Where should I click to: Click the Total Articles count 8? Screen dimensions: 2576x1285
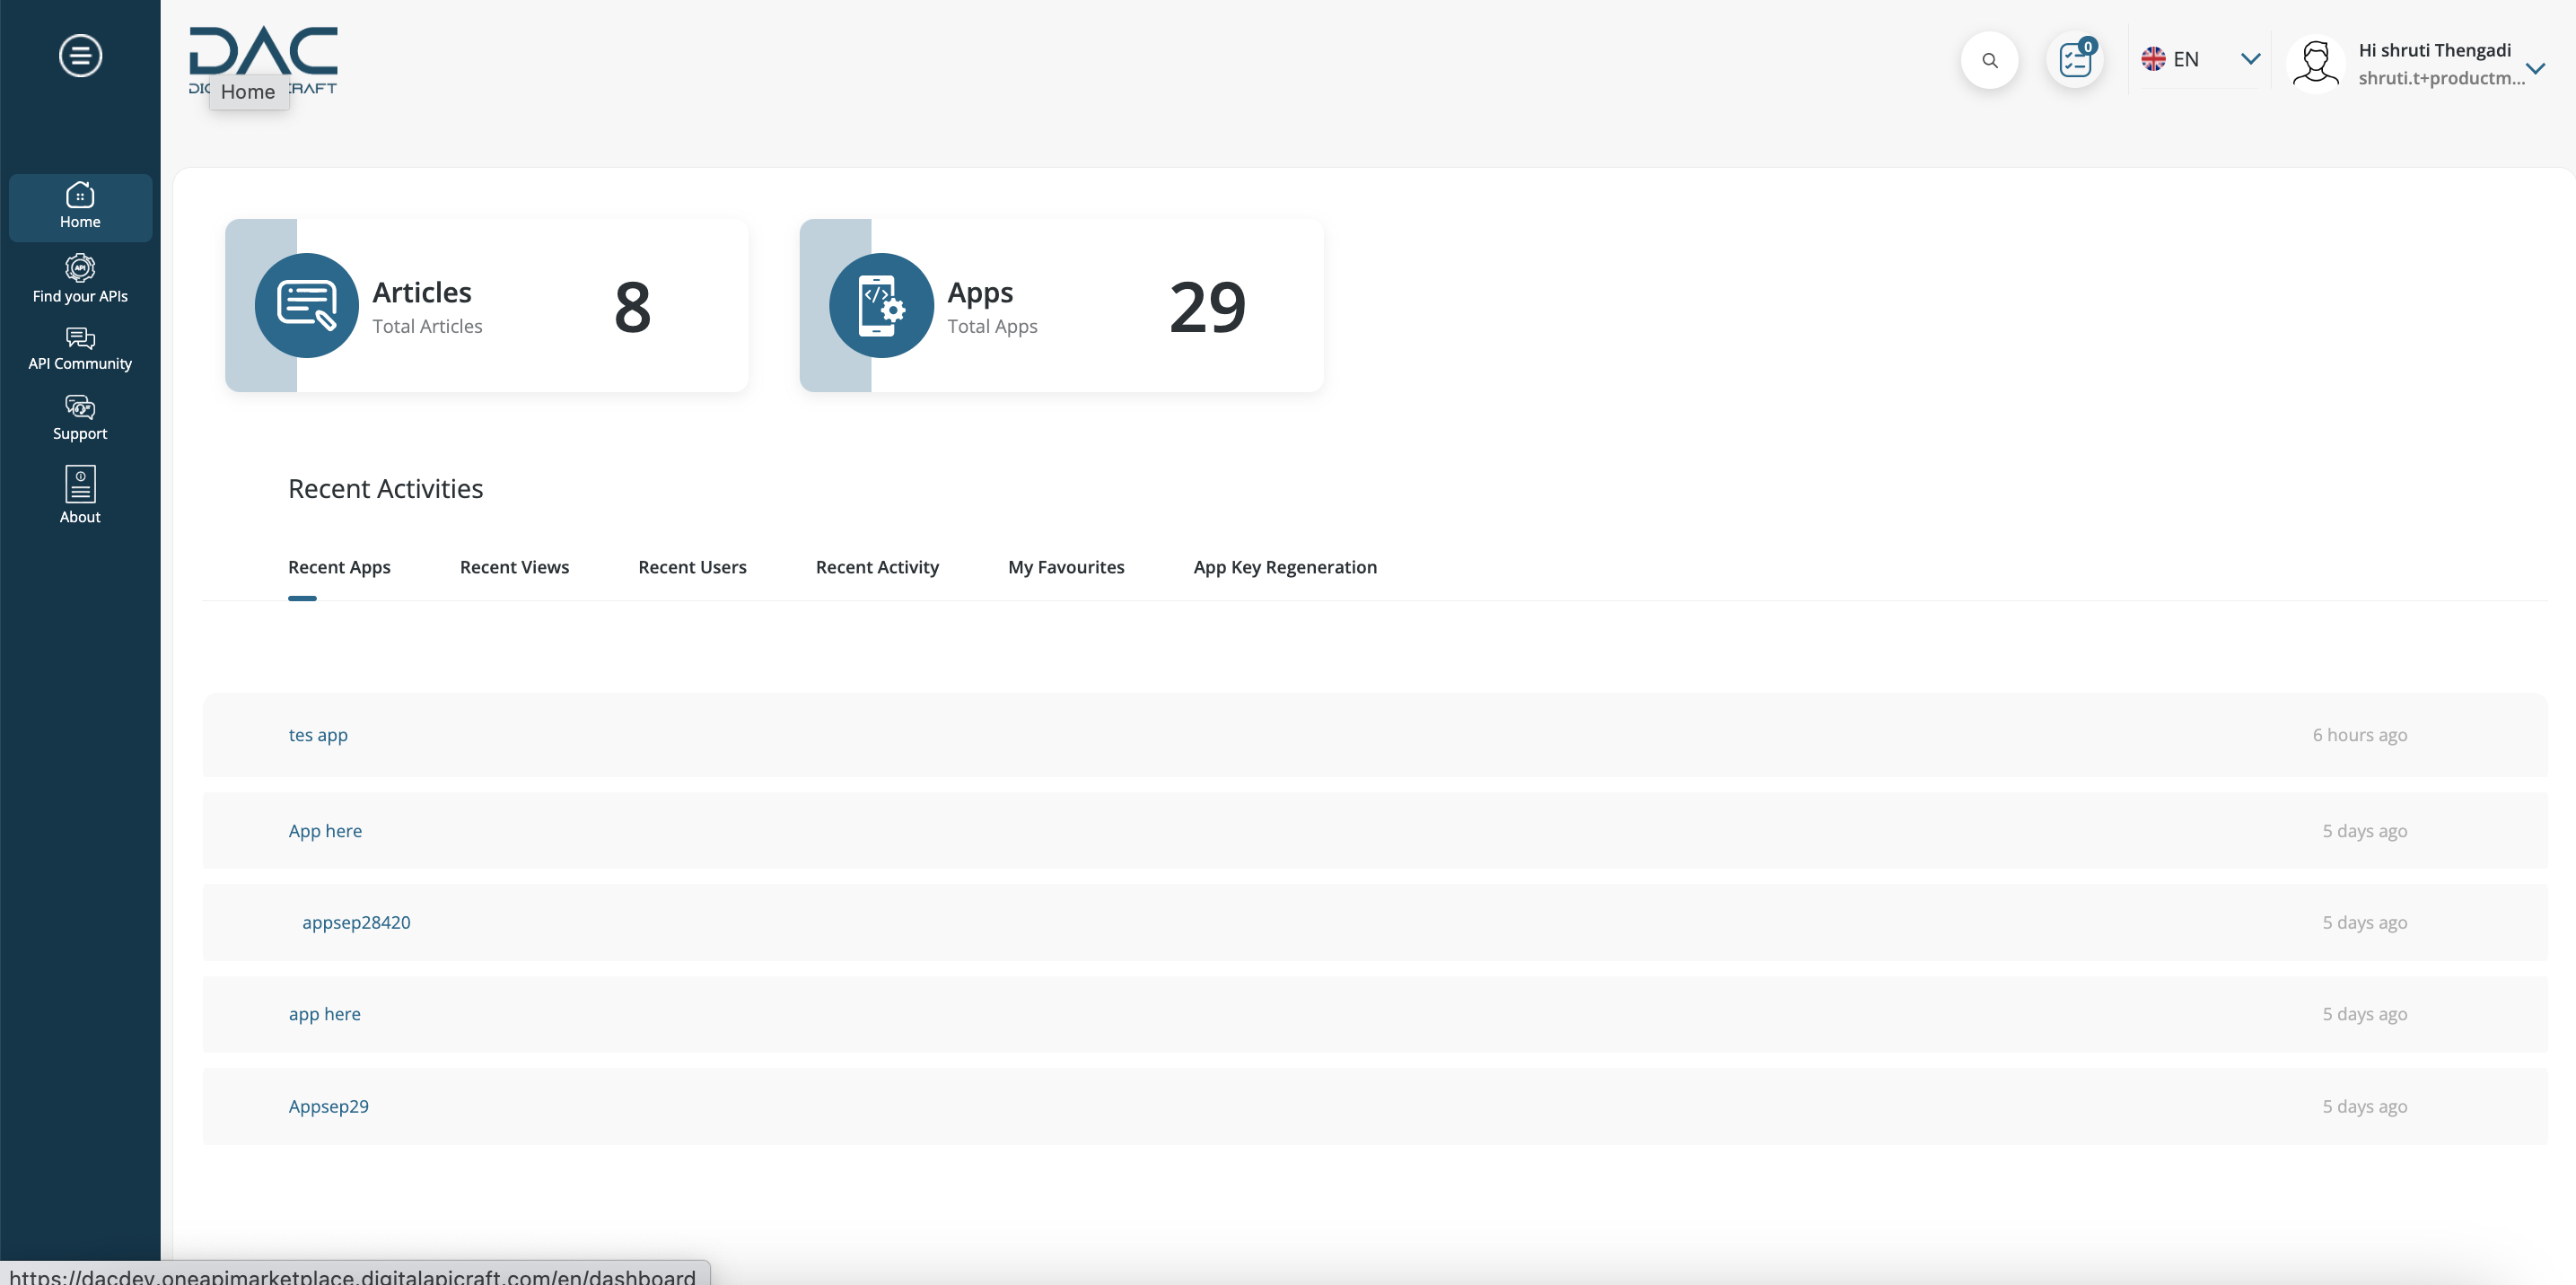(x=632, y=307)
